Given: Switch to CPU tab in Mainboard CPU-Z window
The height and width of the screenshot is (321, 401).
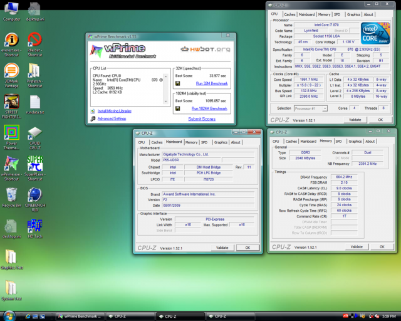Looking at the screenshot, I should click(x=142, y=142).
